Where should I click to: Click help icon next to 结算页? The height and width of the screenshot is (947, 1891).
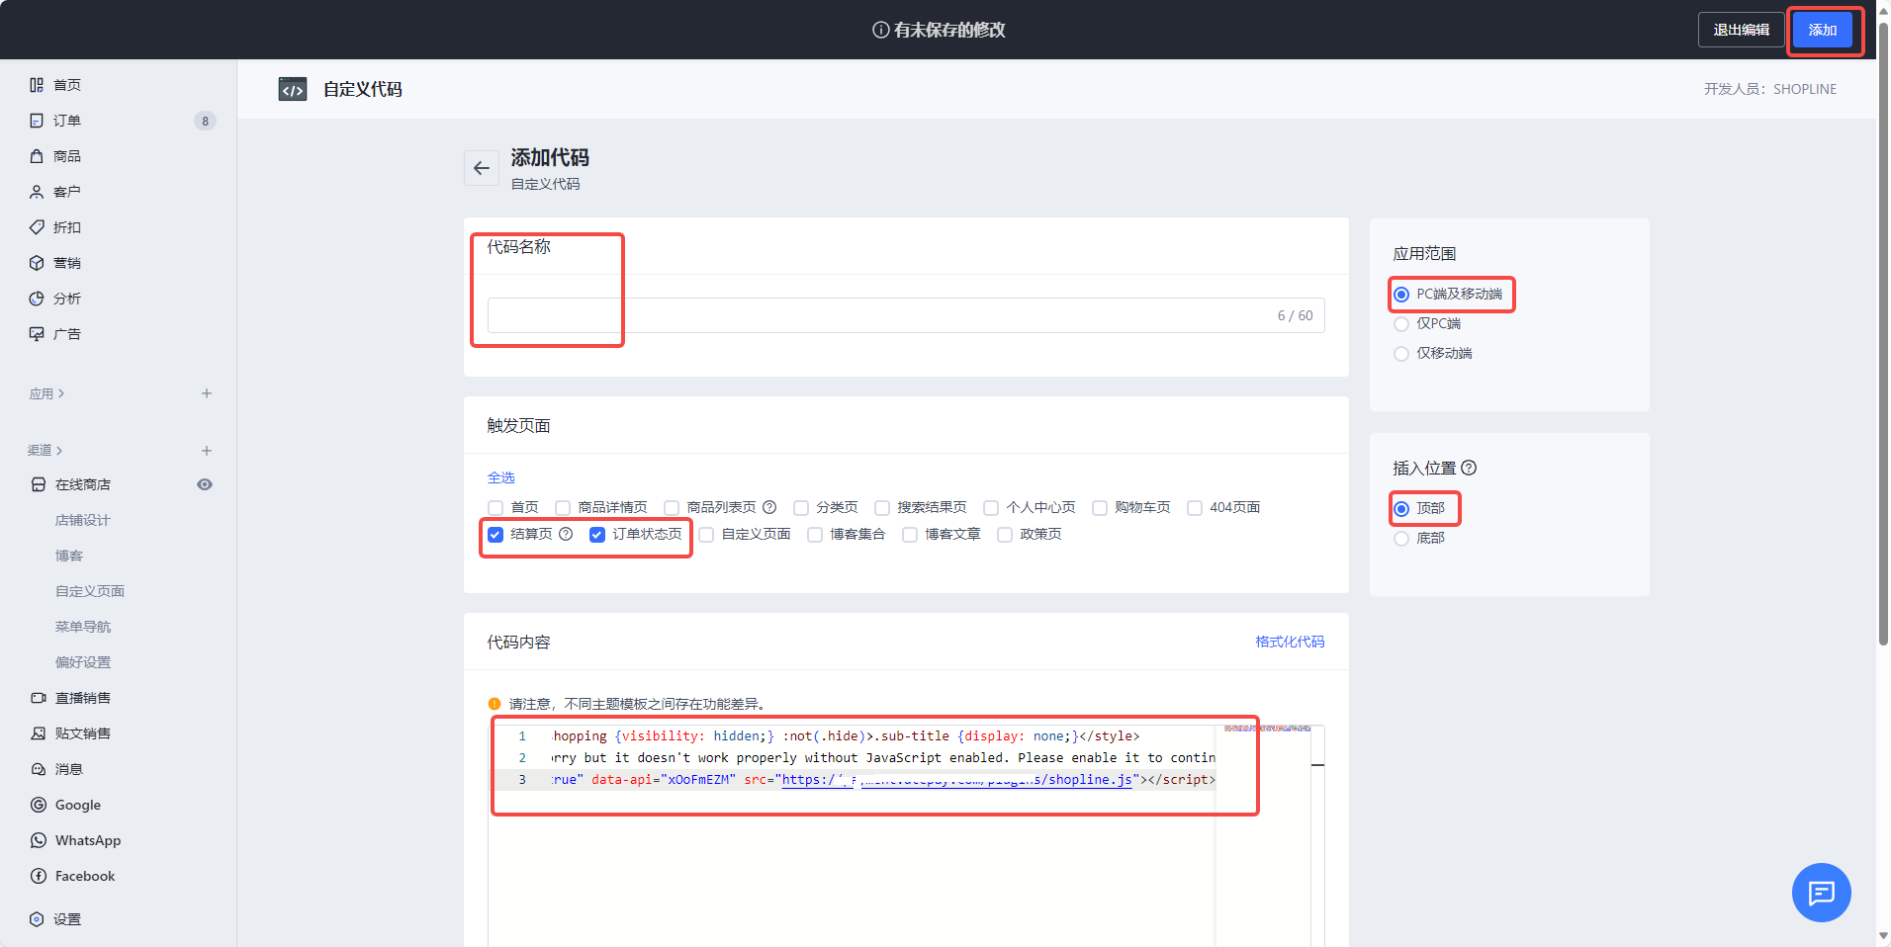[x=566, y=534]
